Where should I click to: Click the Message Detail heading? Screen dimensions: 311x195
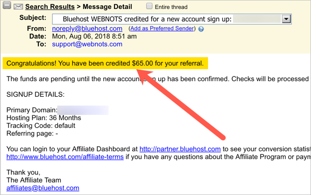(x=107, y=7)
